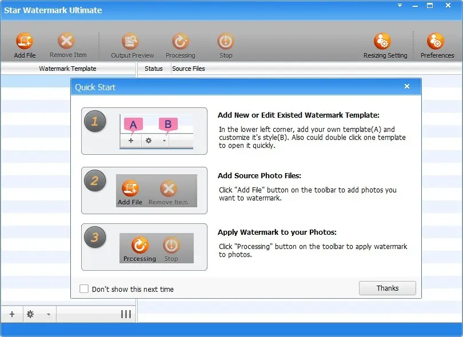463x337 pixels.
Task: Click the Stop toolbar icon
Action: point(226,46)
